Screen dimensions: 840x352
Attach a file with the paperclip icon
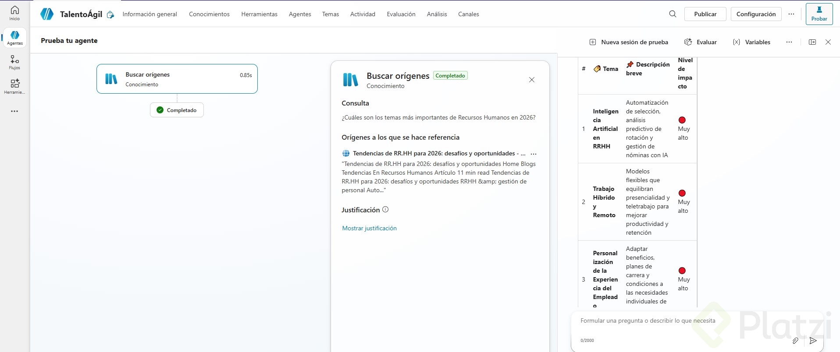795,341
